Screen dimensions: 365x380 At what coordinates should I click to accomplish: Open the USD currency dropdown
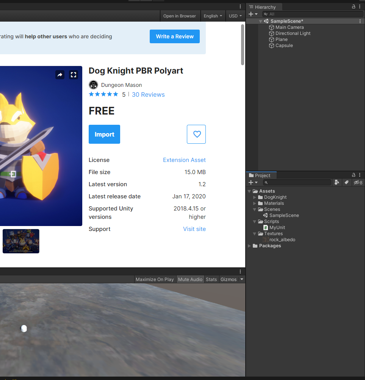(x=235, y=16)
